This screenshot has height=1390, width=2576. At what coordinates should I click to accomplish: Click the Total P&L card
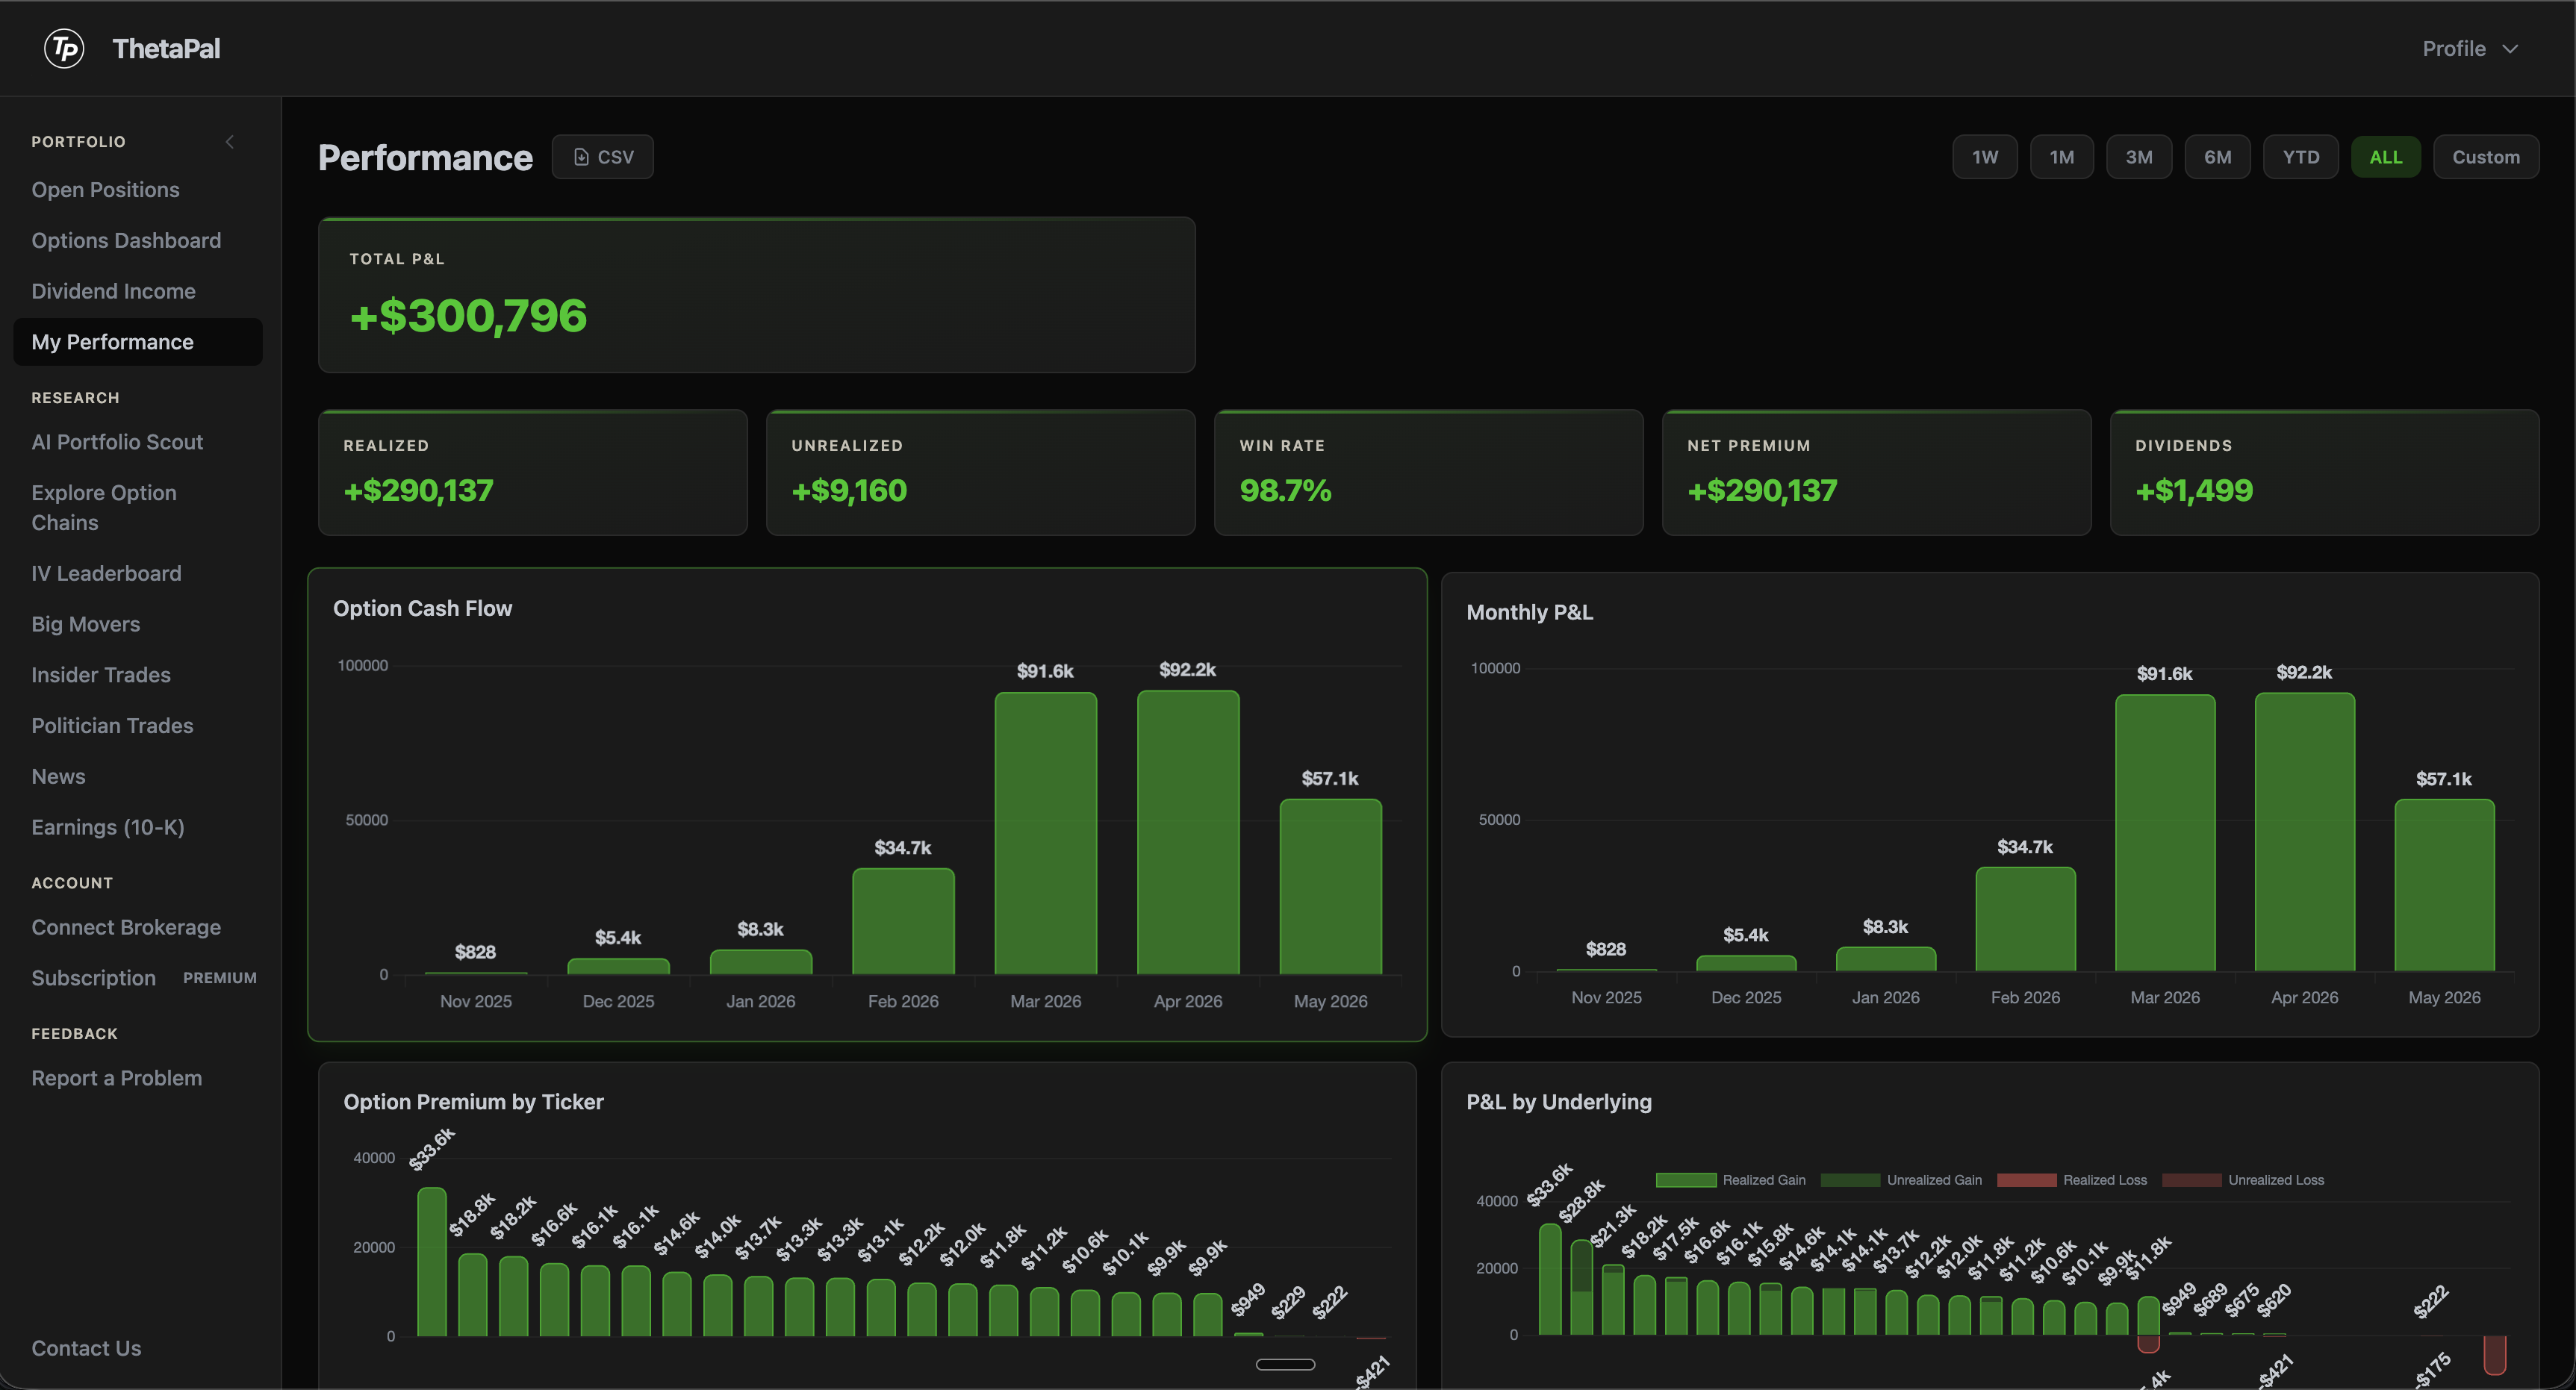pyautogui.click(x=757, y=295)
